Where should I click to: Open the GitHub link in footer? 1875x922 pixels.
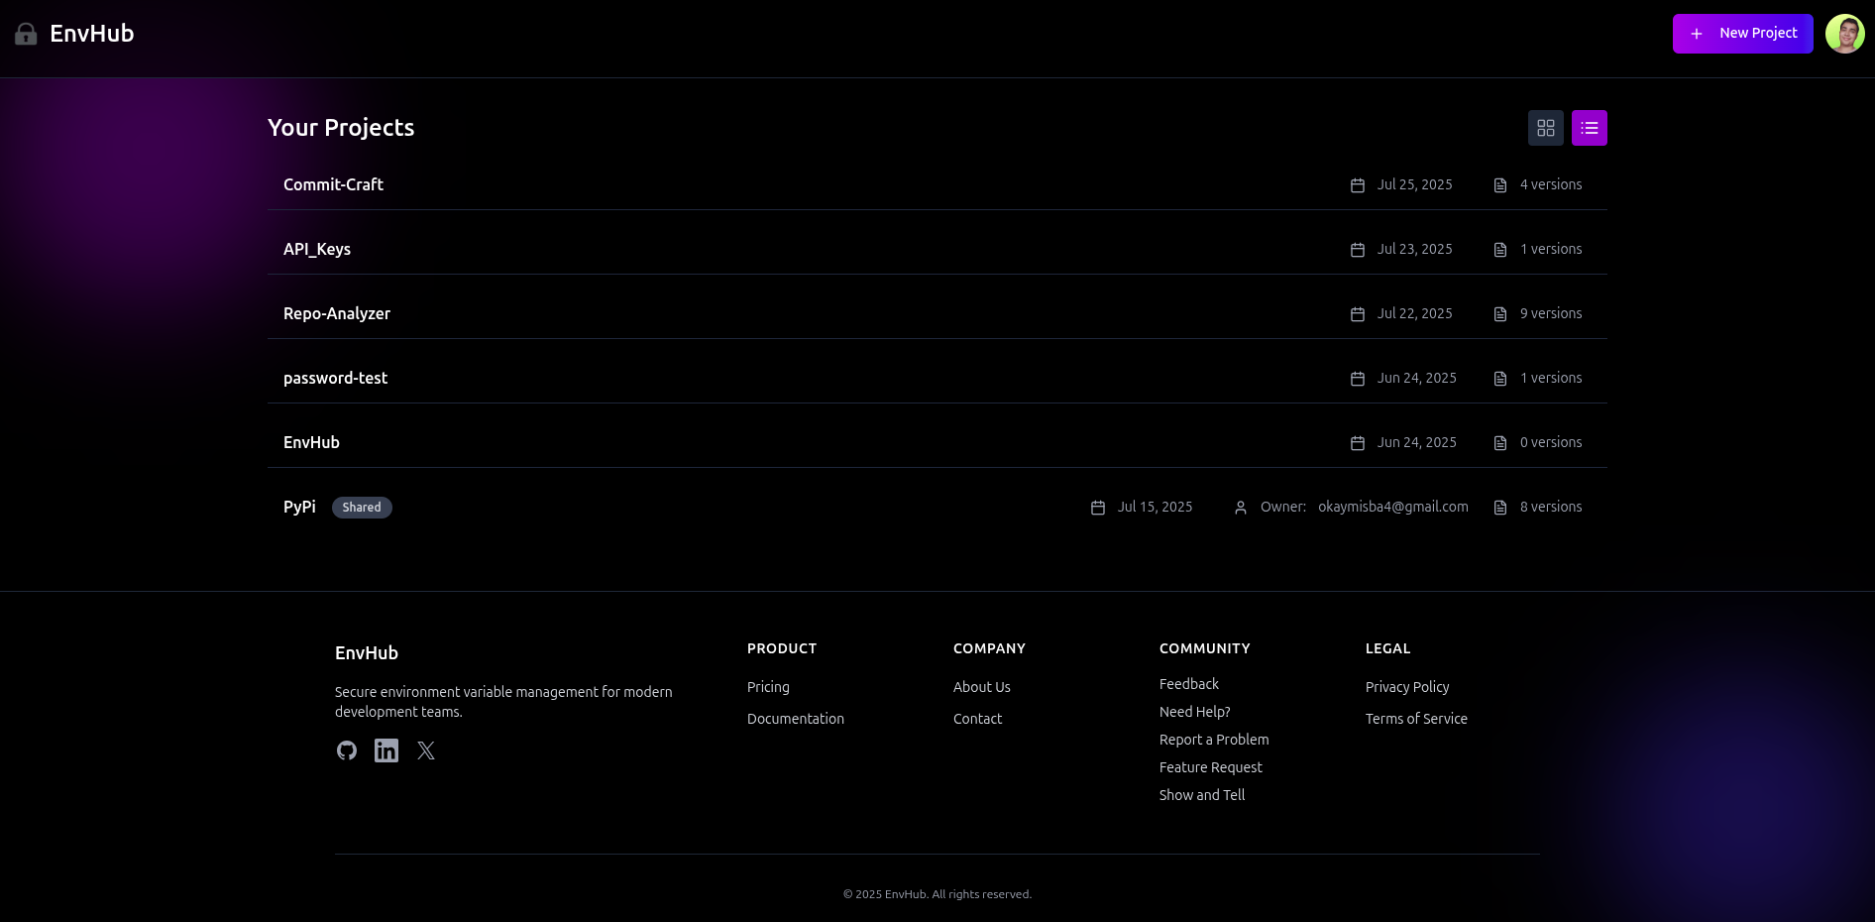[x=347, y=750]
